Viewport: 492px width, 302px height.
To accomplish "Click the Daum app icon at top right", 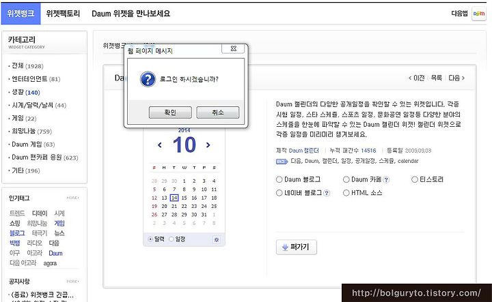I will (479, 14).
